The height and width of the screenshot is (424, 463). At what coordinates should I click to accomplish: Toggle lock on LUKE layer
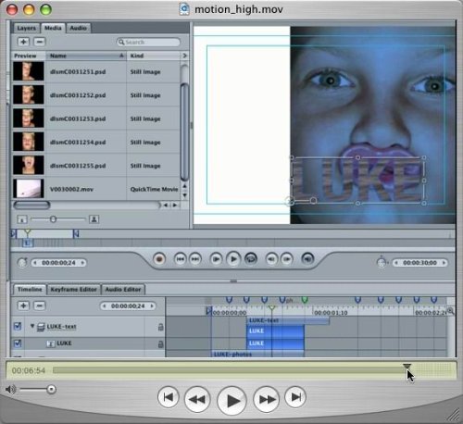pos(160,343)
